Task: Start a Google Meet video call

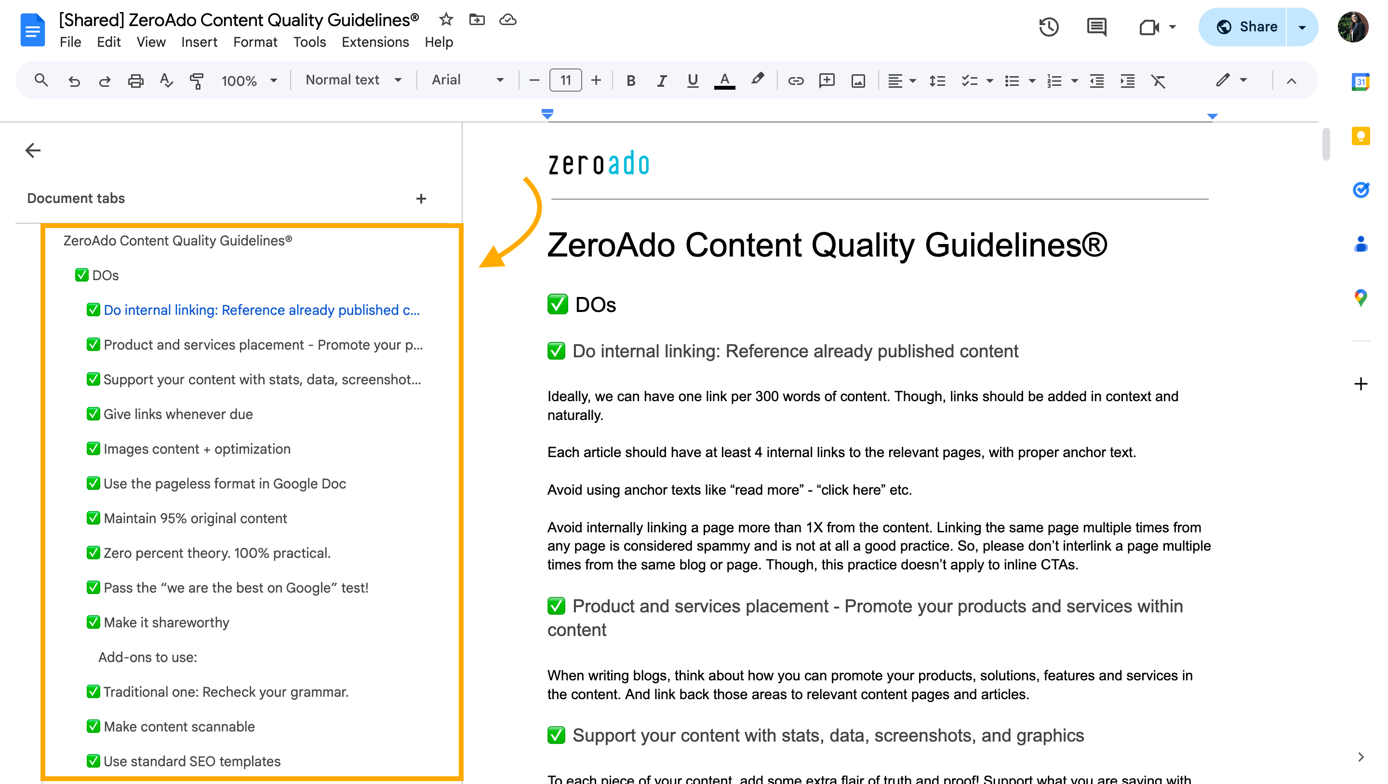Action: [1150, 27]
